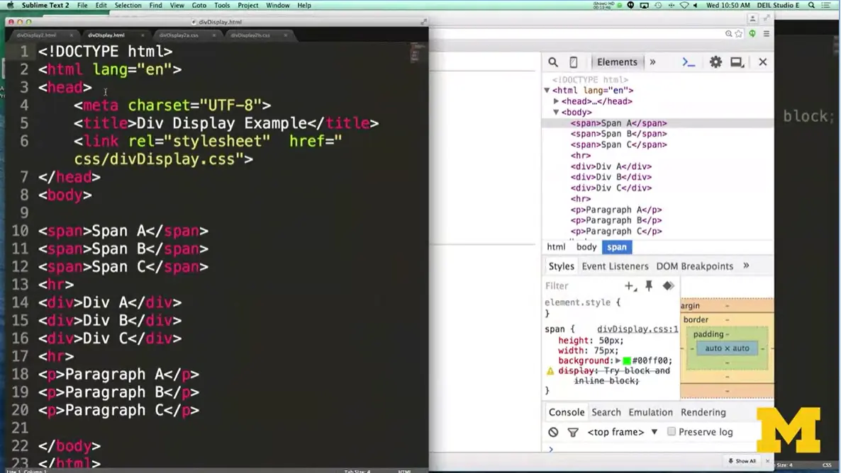Open the drawer console icon

pos(688,62)
